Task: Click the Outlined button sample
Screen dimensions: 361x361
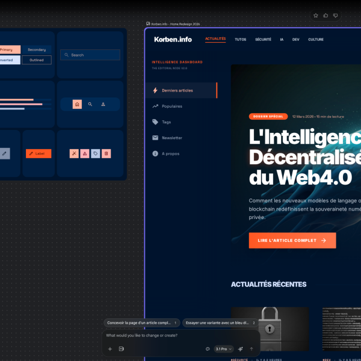Action: (x=37, y=60)
